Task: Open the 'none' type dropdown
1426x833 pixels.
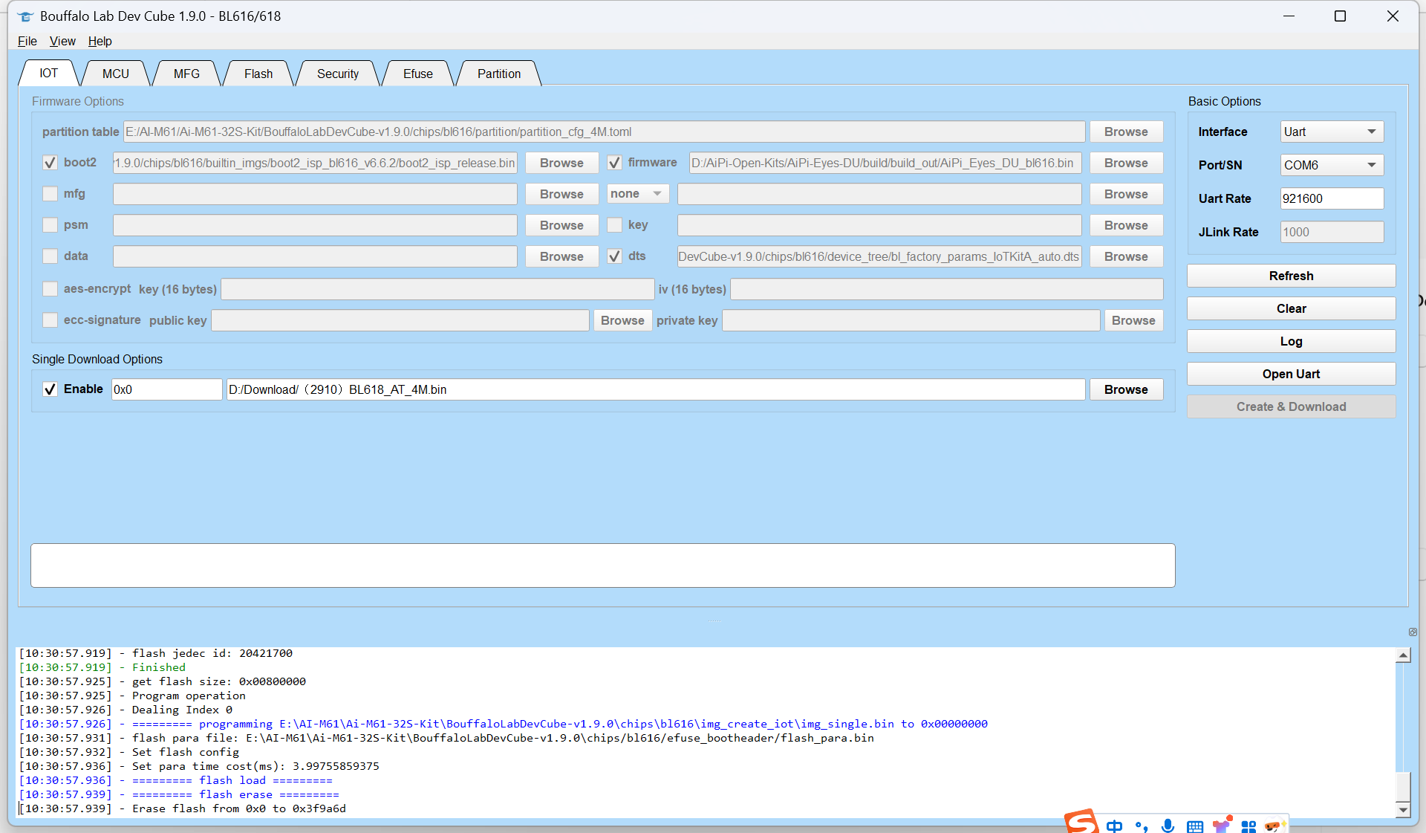Action: coord(637,194)
